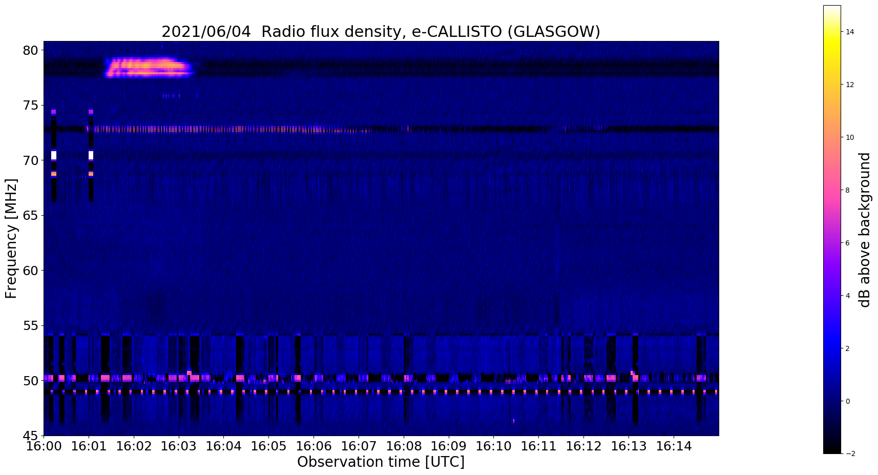The height and width of the screenshot is (475, 878).
Task: Click the 16:14 time tick label
Action: click(674, 446)
